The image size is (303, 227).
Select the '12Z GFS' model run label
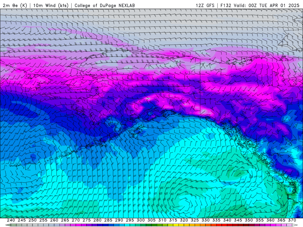pyautogui.click(x=205, y=5)
